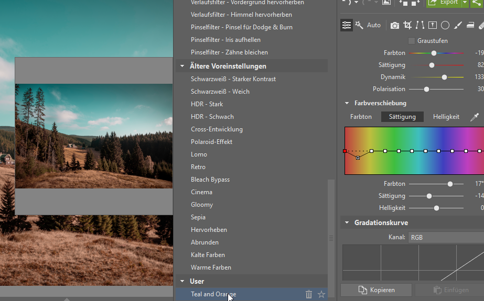Click the magic wand Auto icon
Viewport: 484px width, 301px height.
tap(359, 25)
